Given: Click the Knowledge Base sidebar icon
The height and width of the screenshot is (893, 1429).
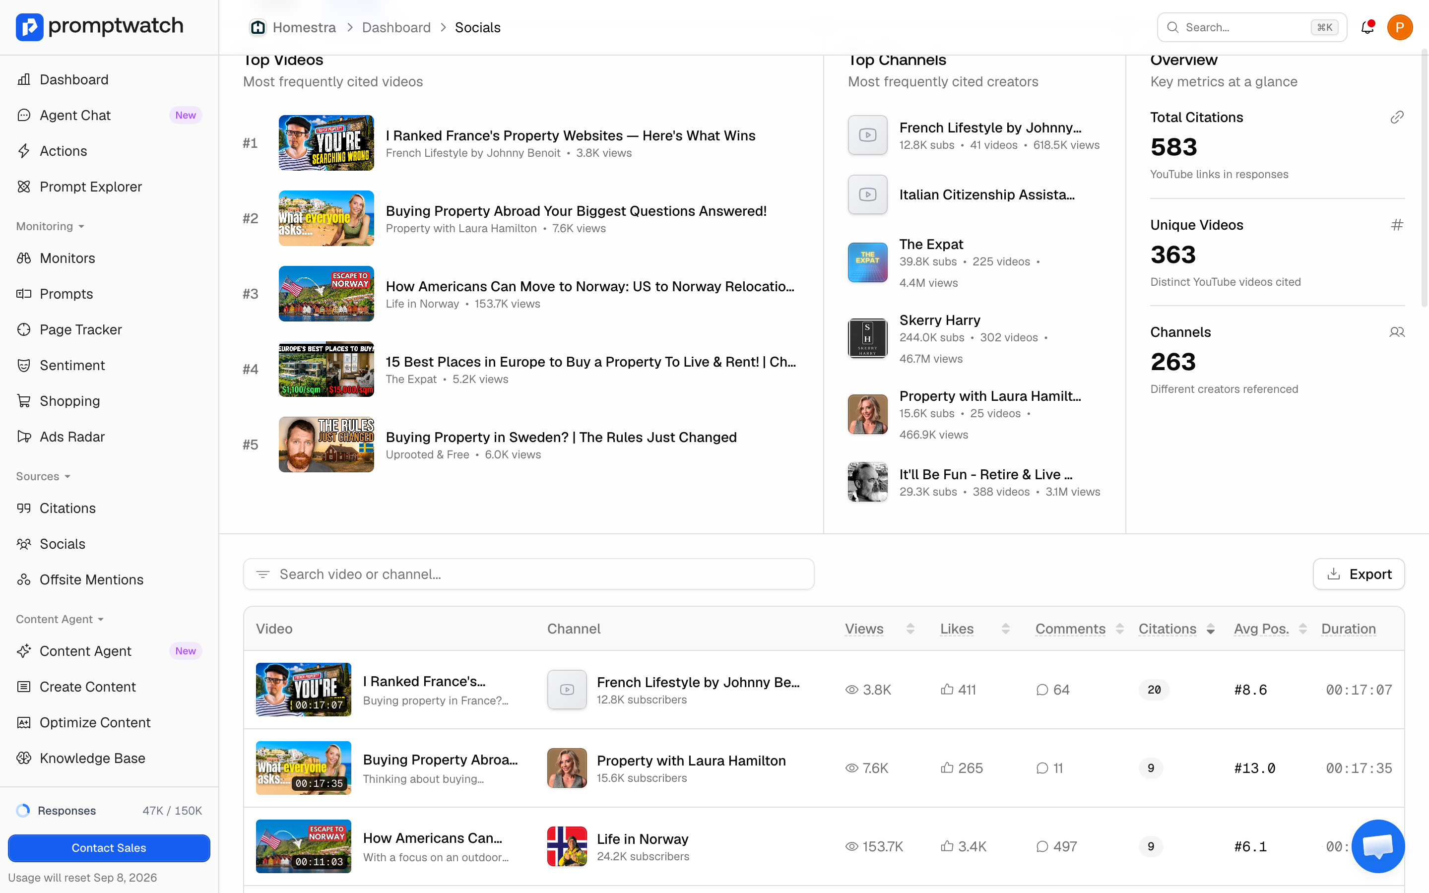Looking at the screenshot, I should 24,759.
